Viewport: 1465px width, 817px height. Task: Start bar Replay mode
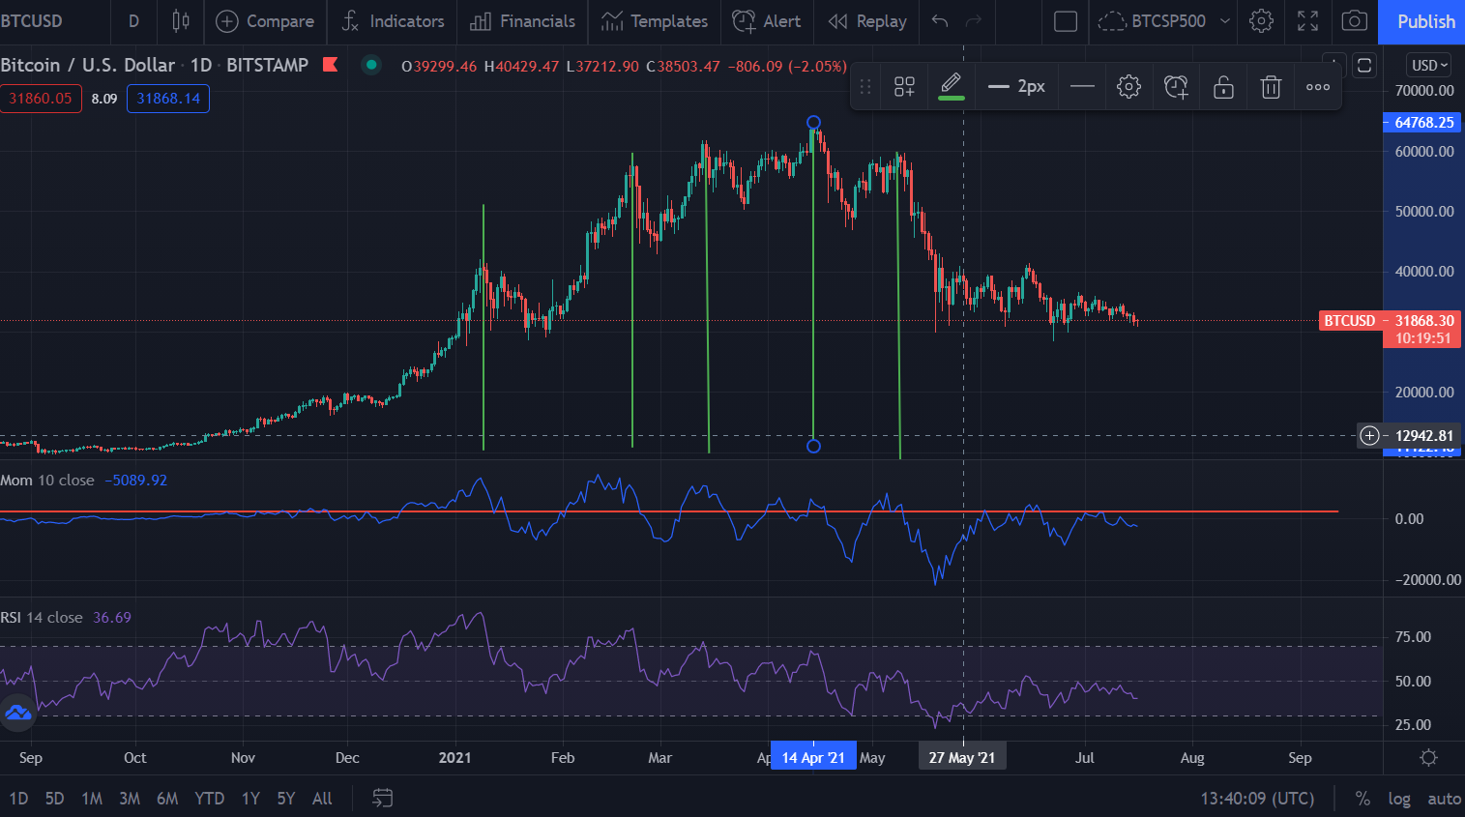pyautogui.click(x=867, y=20)
